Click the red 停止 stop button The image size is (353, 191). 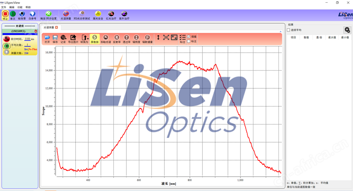point(5,15)
